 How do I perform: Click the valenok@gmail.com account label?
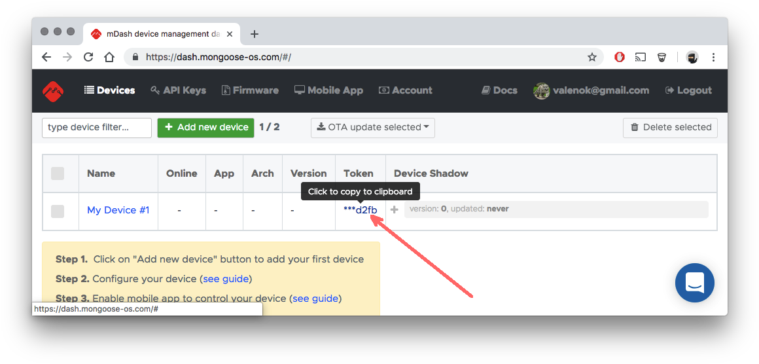tap(601, 90)
